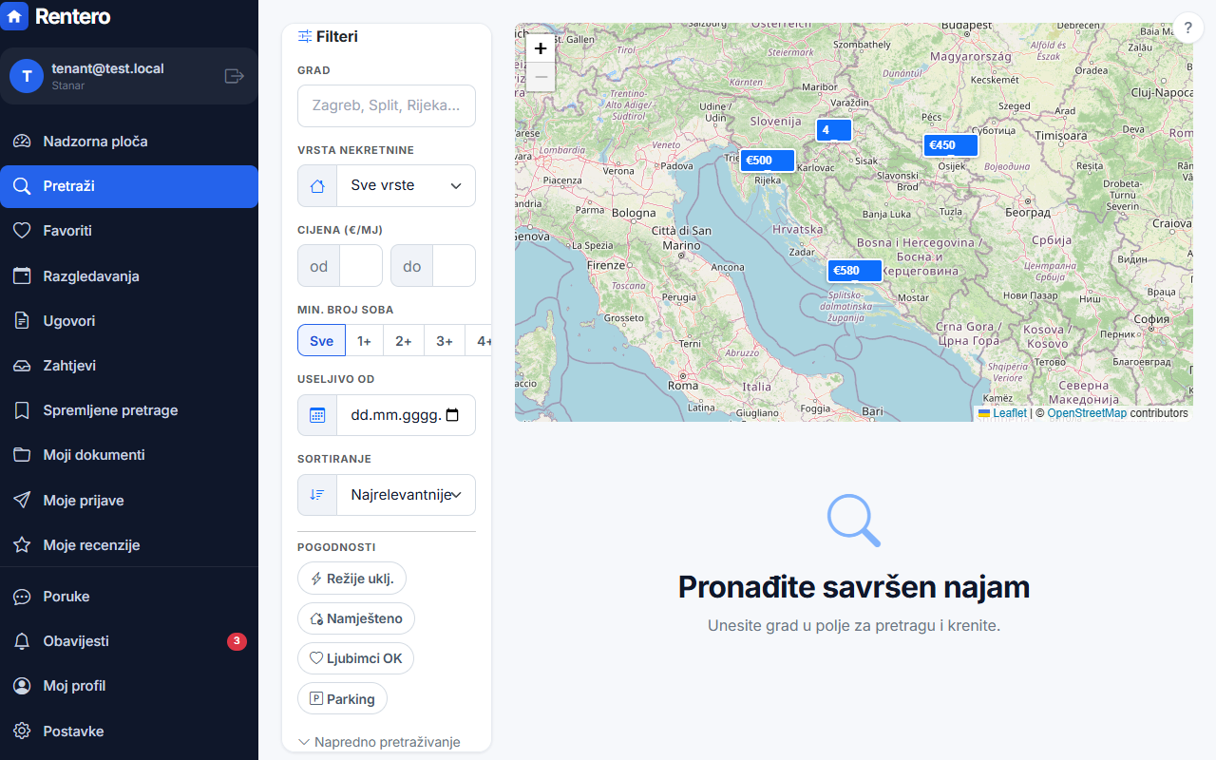Focus the Grad city input field
Screen dimensions: 1216x760
pos(387,105)
